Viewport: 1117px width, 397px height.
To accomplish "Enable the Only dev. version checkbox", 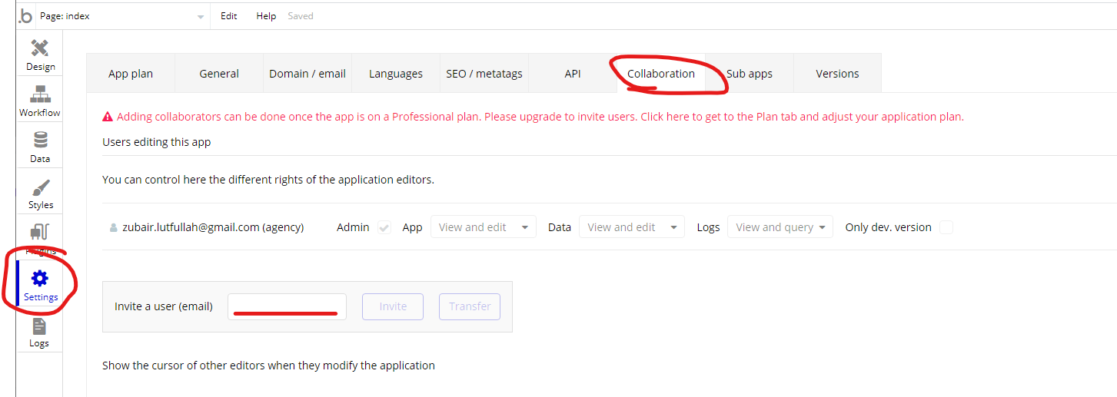I will pyautogui.click(x=946, y=227).
